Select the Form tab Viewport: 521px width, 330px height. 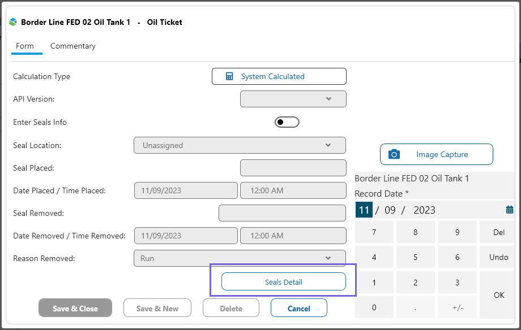point(25,46)
